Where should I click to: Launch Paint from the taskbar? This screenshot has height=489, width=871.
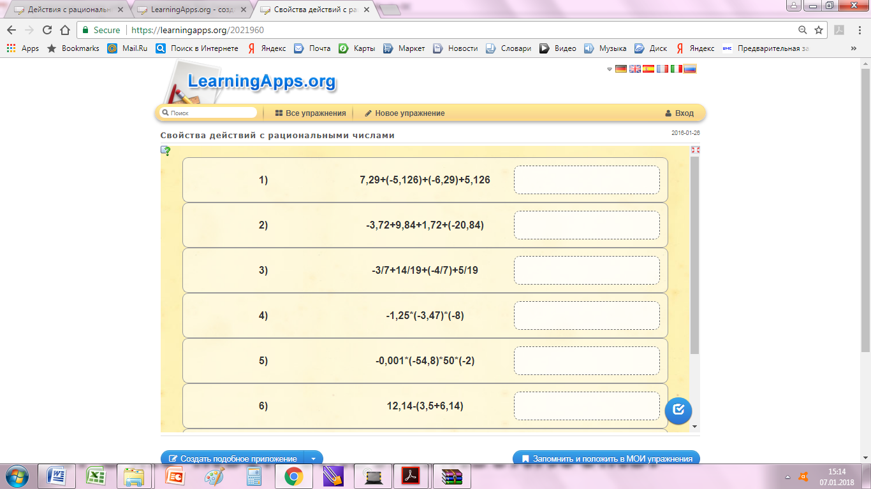pyautogui.click(x=214, y=476)
